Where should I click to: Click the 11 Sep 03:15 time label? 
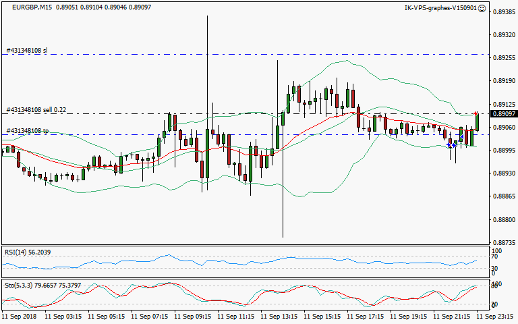[63, 317]
